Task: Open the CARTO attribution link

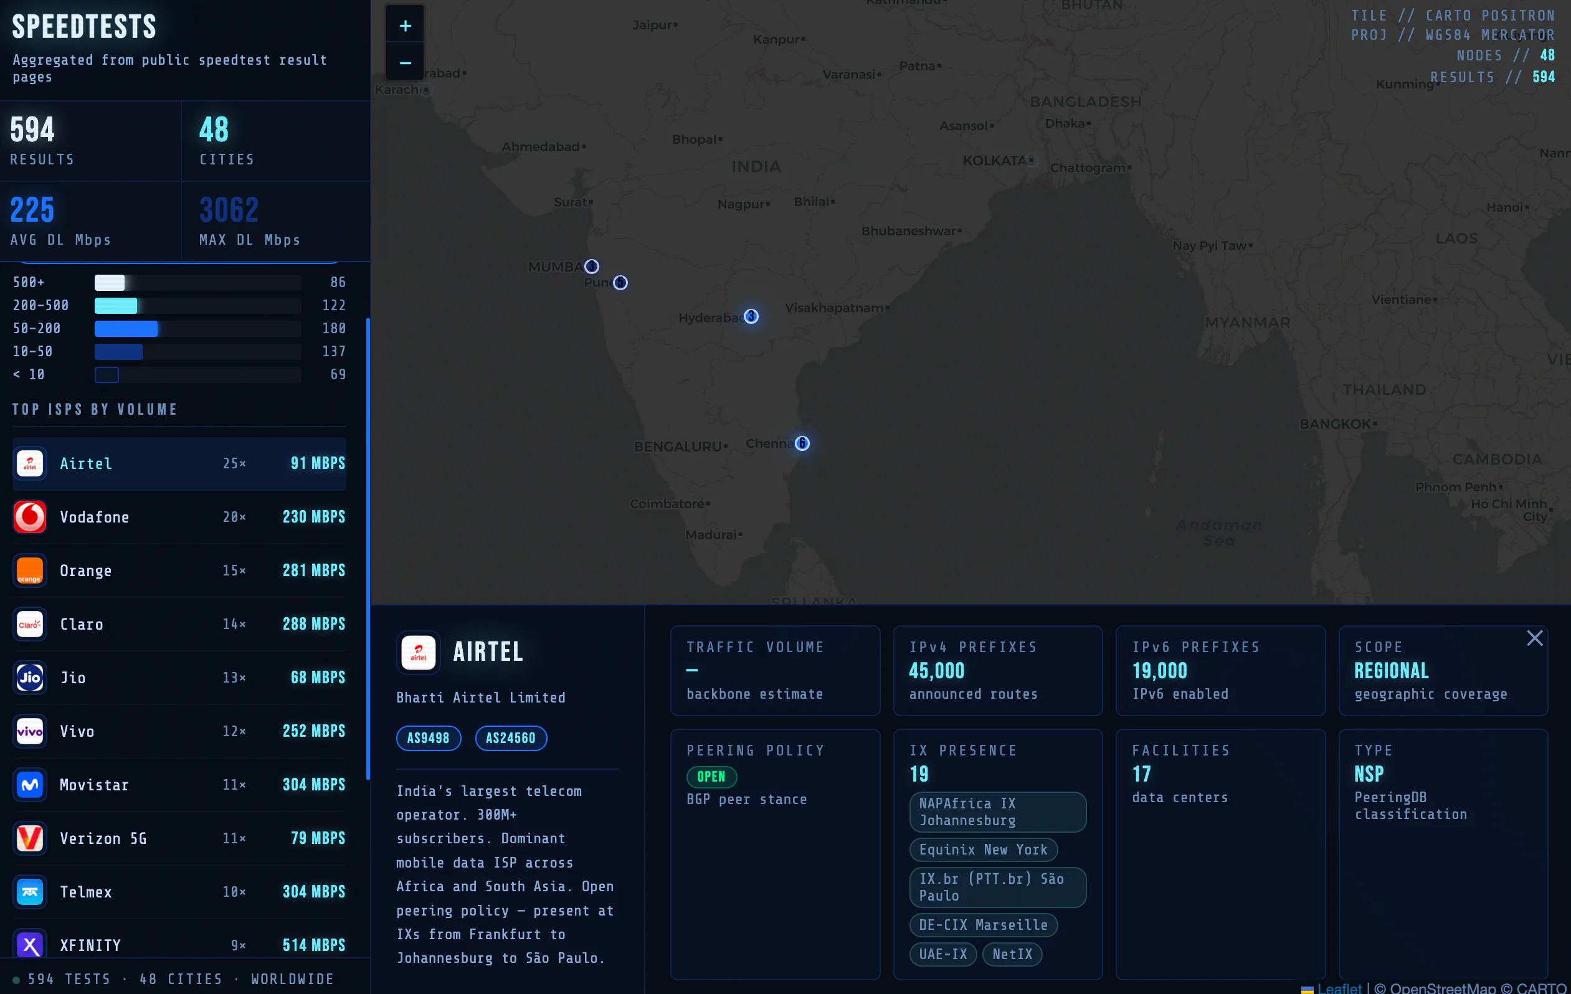Action: point(1541,988)
